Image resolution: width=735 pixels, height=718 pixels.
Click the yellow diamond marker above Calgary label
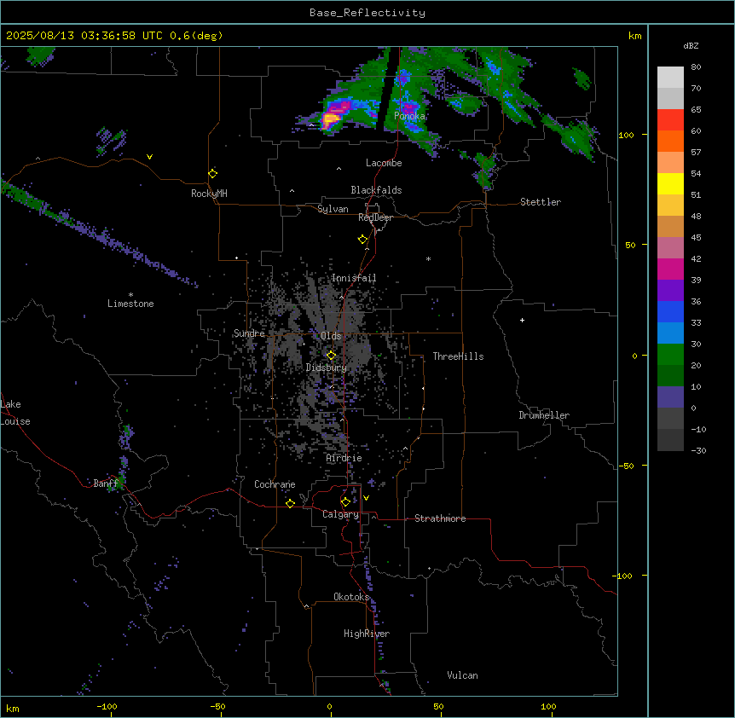[345, 502]
